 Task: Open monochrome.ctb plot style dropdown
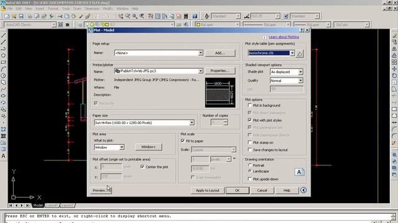[x=292, y=53]
